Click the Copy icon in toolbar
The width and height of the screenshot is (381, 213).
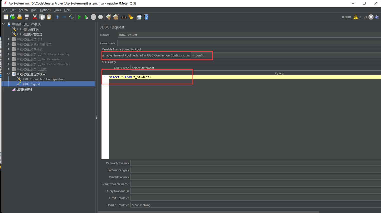pos(42,17)
